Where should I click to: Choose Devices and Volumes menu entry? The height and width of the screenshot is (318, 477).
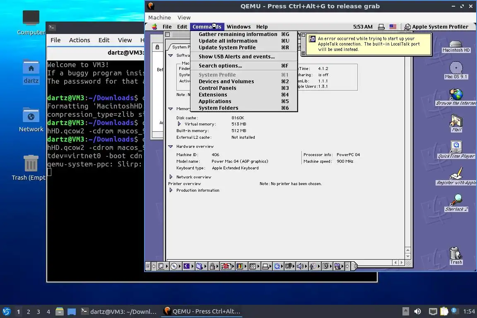pos(243,82)
